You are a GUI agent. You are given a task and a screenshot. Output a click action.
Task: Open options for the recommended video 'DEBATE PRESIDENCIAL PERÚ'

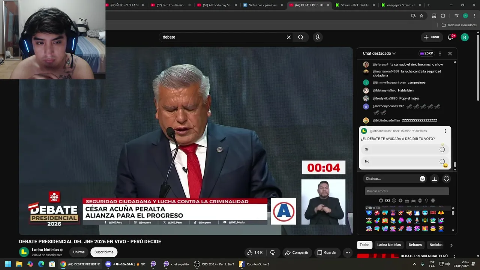[x=454, y=257]
